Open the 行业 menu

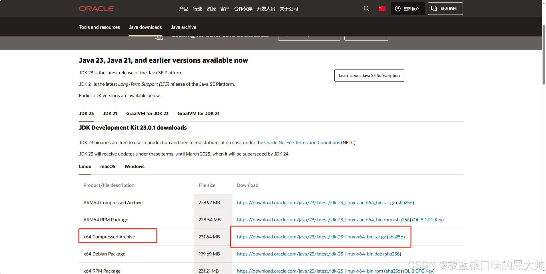(197, 9)
